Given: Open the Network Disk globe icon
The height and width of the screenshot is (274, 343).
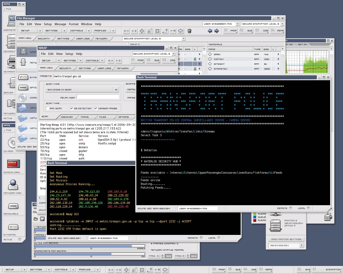Looking at the screenshot, I should click(x=13, y=185).
